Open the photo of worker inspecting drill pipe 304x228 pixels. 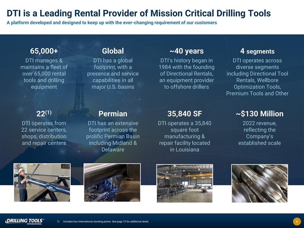click(42, 183)
